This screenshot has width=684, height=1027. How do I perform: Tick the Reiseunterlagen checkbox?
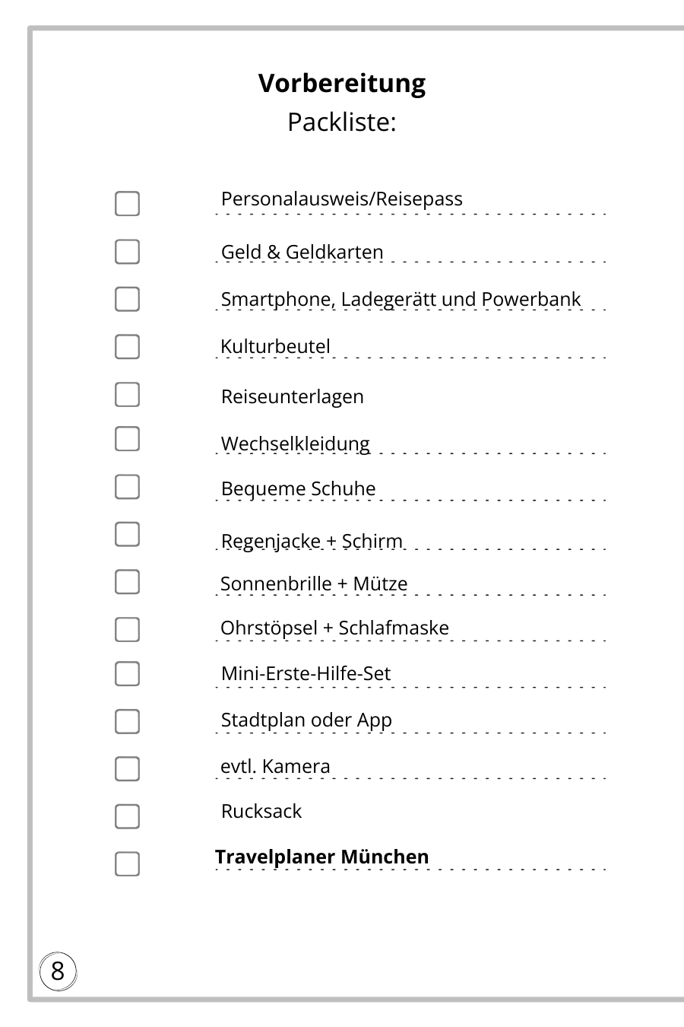[x=127, y=395]
